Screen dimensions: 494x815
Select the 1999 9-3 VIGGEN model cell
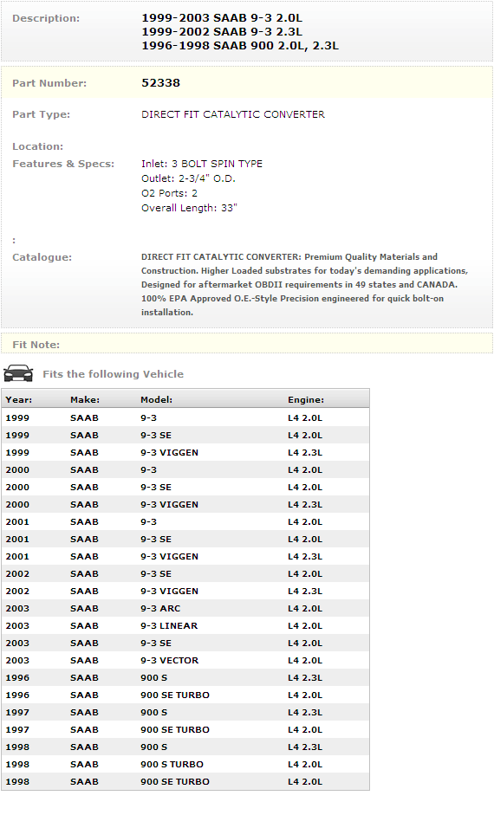coord(170,453)
